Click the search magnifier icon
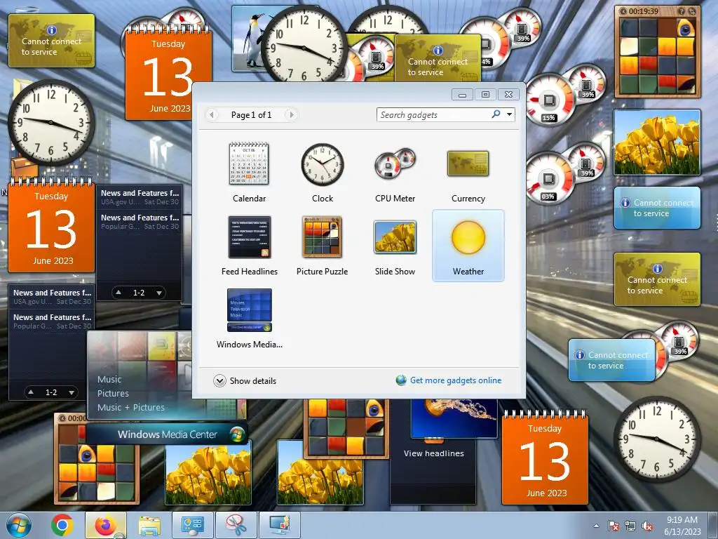This screenshot has height=539, width=718. tap(496, 114)
